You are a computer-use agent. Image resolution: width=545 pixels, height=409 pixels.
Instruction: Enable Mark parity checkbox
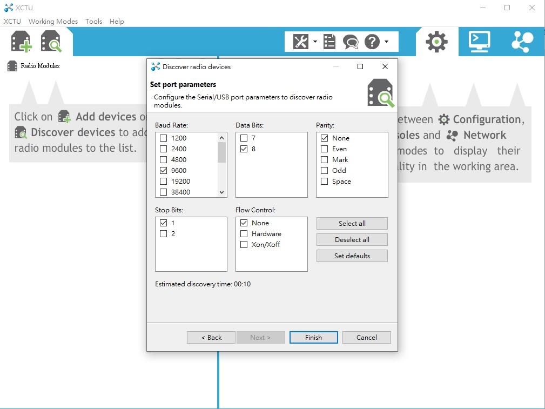[x=324, y=159]
